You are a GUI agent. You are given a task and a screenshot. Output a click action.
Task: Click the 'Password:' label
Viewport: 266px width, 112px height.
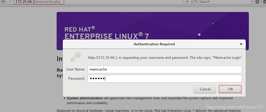coord(77,78)
